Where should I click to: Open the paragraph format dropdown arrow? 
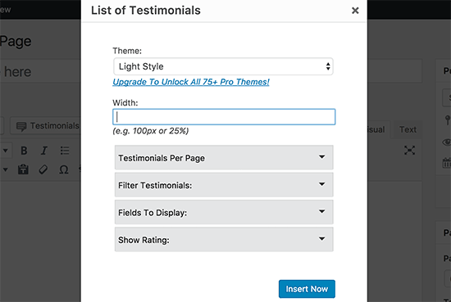(x=5, y=151)
